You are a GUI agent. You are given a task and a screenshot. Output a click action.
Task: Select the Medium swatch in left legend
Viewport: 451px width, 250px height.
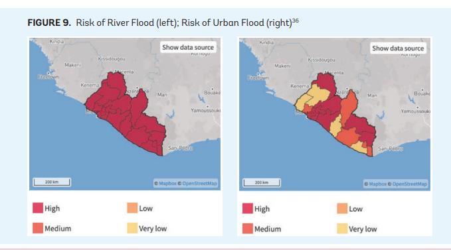[x=38, y=228]
